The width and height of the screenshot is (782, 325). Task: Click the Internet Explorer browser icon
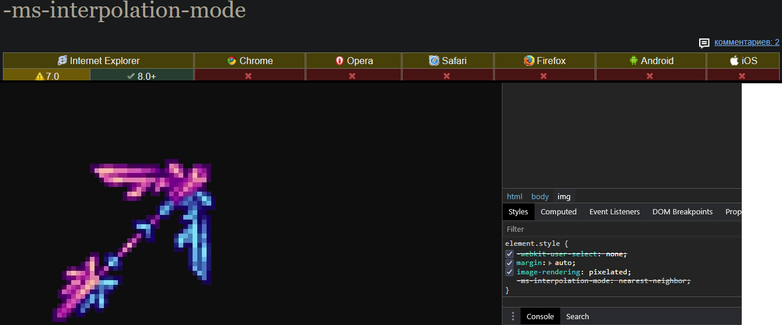[62, 61]
